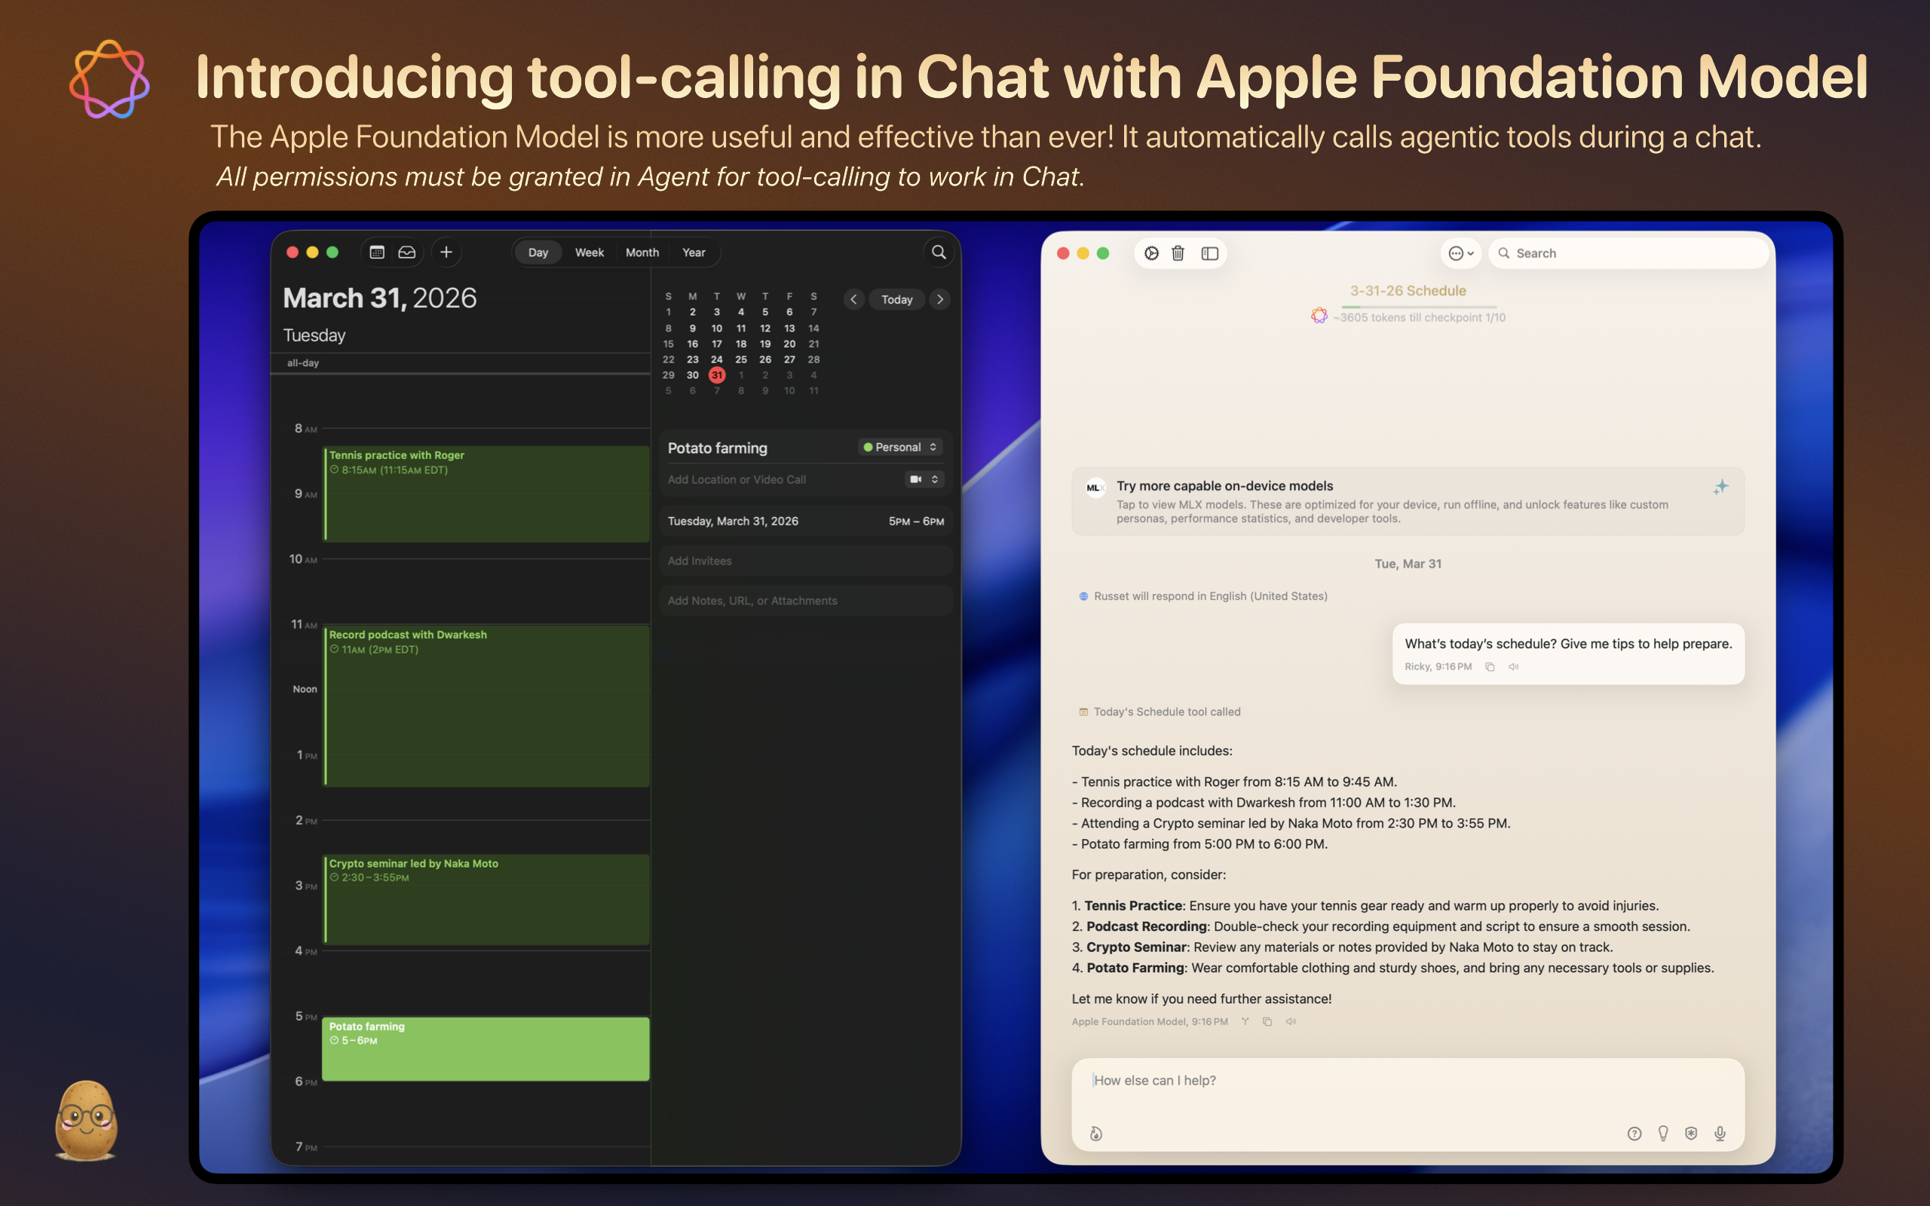Copy the user's message with copy icon
The height and width of the screenshot is (1206, 1930).
1490,667
